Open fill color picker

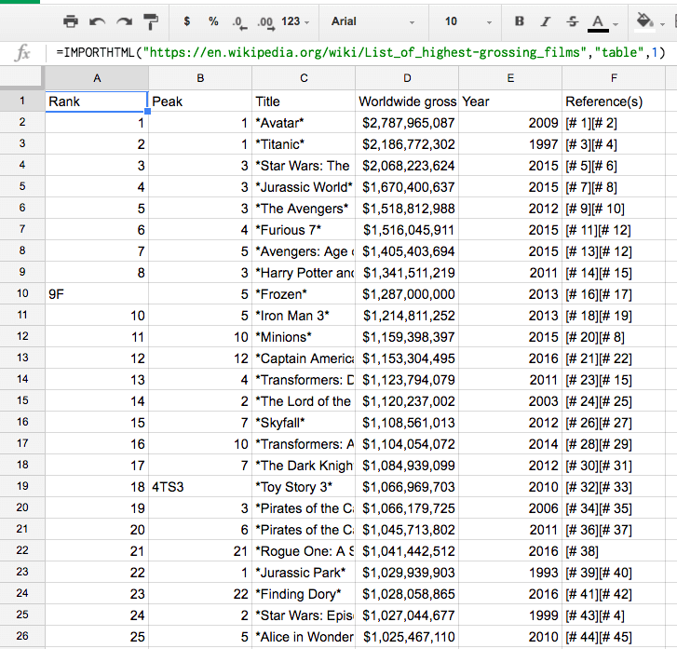point(644,20)
